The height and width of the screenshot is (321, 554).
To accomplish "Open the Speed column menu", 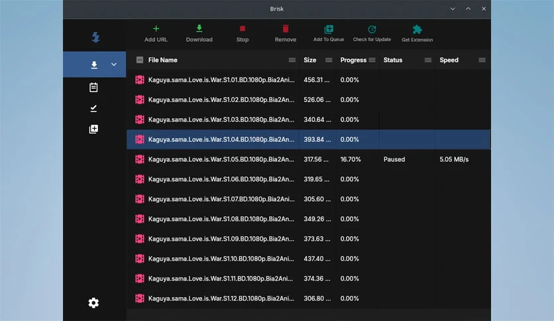I will 482,60.
